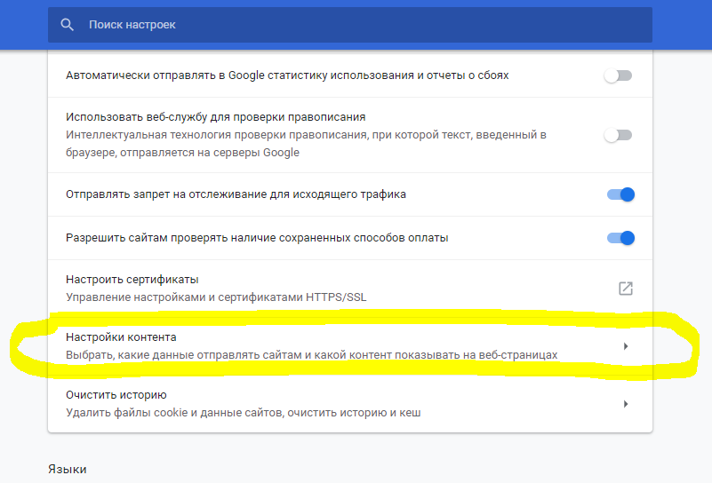Toggle automatic usage statistics sending to Google
The width and height of the screenshot is (712, 483).
(618, 75)
